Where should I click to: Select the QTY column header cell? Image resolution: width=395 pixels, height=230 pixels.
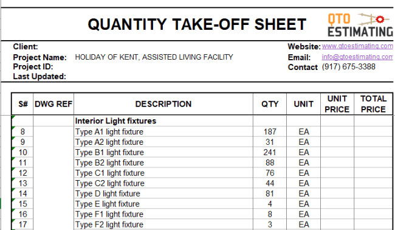pyautogui.click(x=270, y=104)
